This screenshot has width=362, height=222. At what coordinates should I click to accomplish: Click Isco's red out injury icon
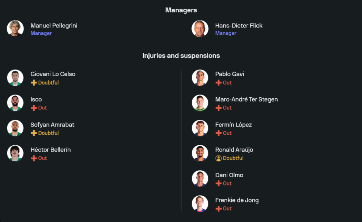pos(34,108)
